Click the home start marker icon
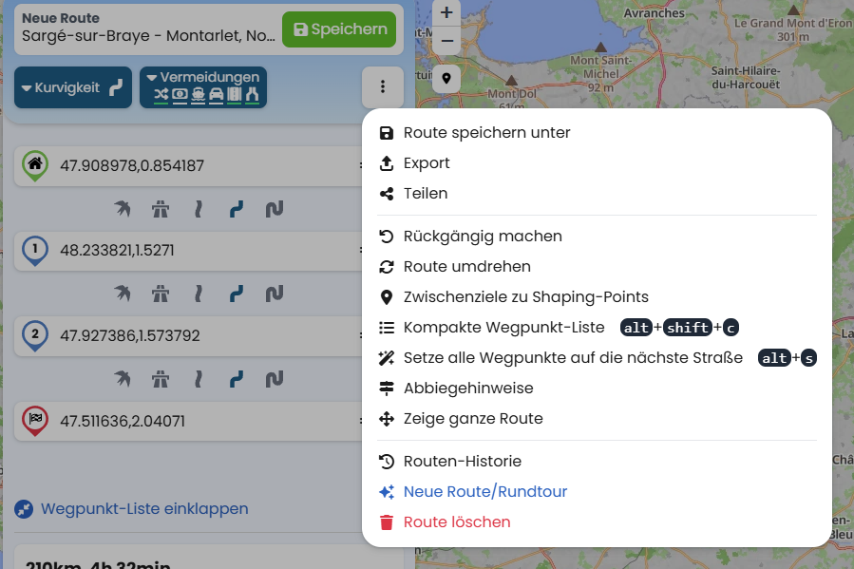 35,165
